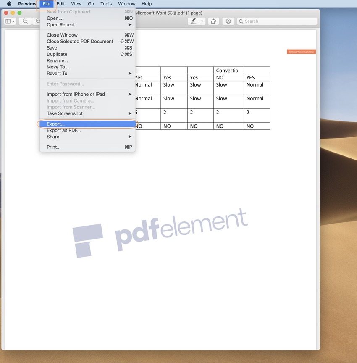Expand the Revert To submenu
The height and width of the screenshot is (363, 357).
[87, 74]
